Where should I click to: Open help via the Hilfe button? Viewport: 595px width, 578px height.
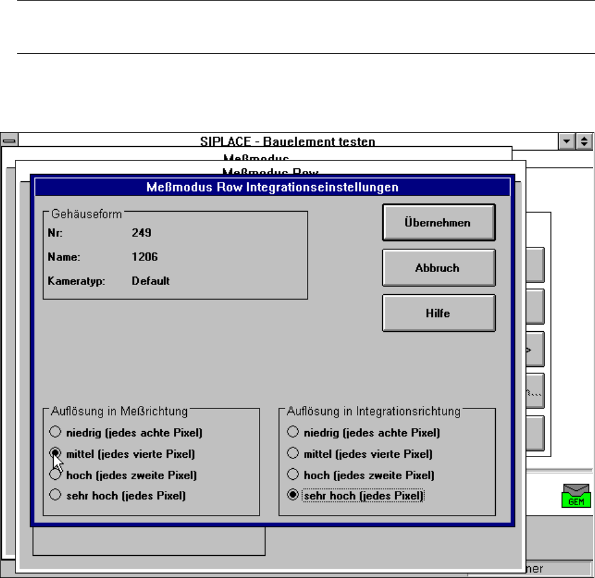pos(438,313)
